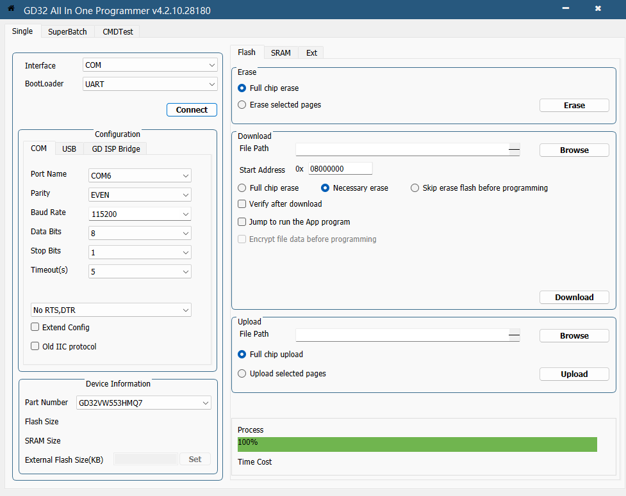Minimize the programmer window
Viewport: 626px width, 496px height.
click(x=566, y=9)
